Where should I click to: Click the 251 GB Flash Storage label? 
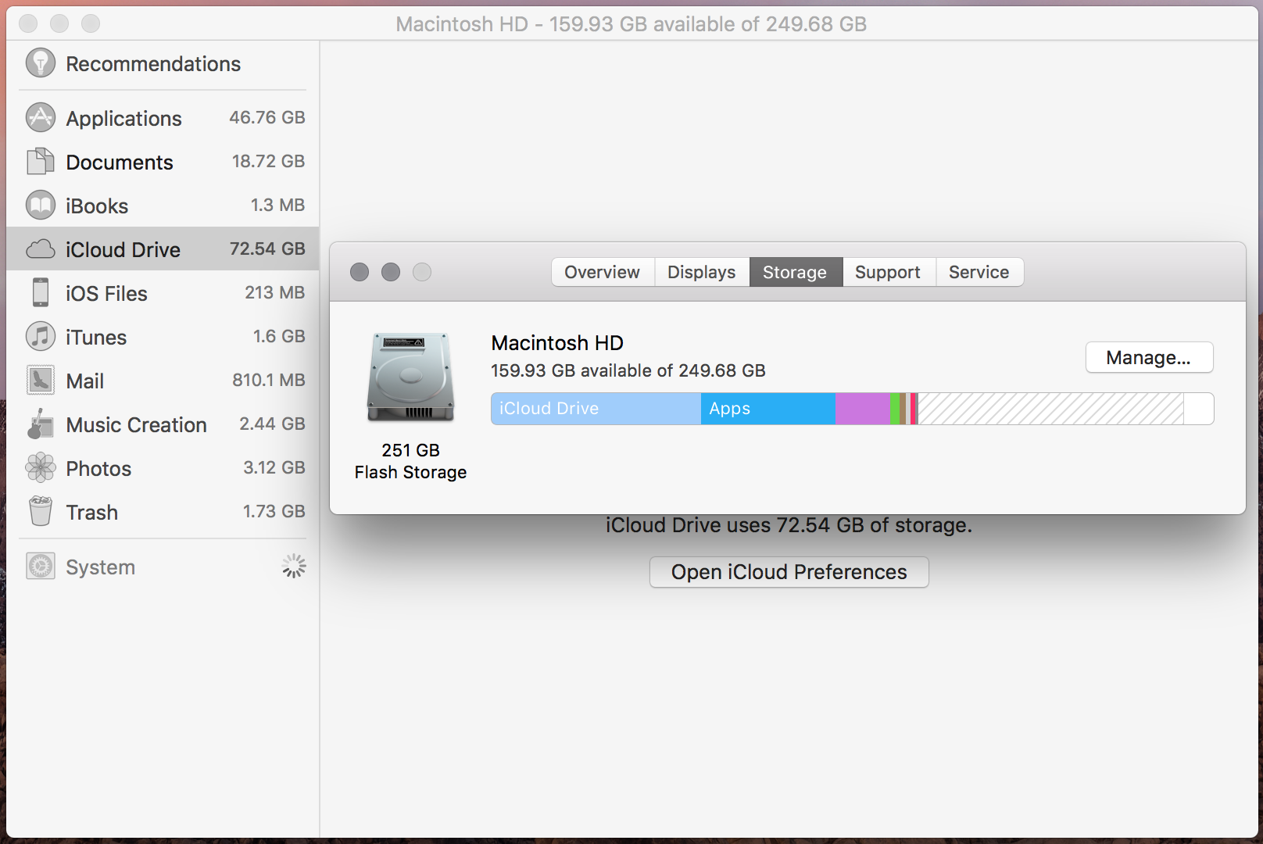410,461
